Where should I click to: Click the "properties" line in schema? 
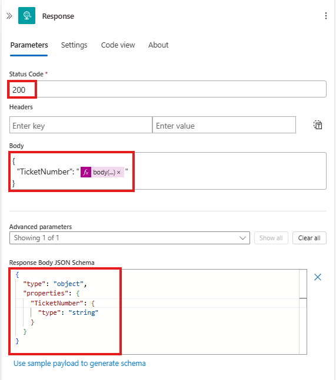(x=51, y=294)
